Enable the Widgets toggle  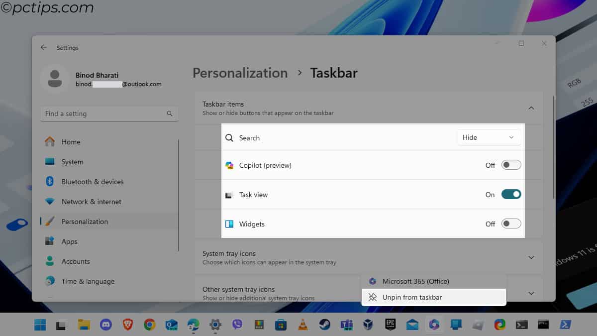point(511,224)
